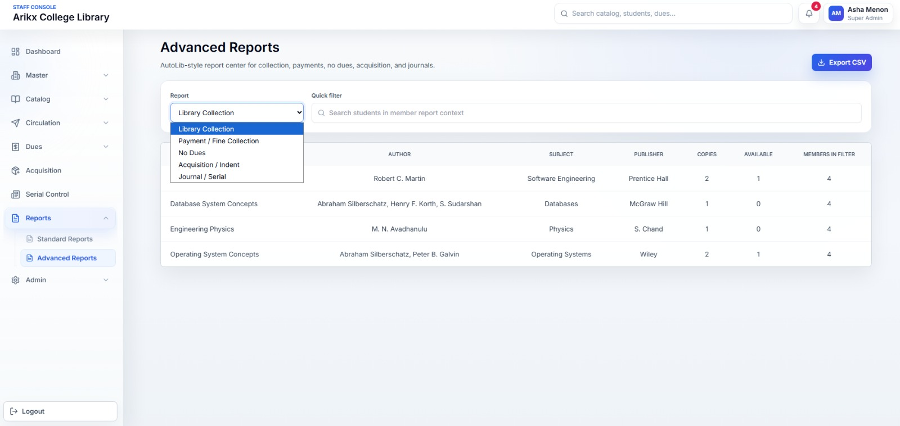The height and width of the screenshot is (426, 900).
Task: Open Standard Reports in the sidebar
Action: pos(65,239)
